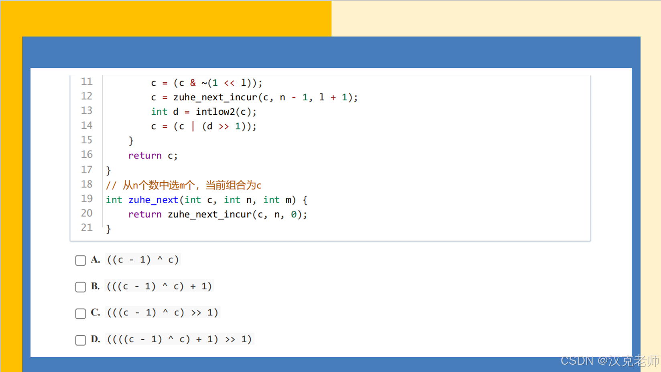Click code line calling zuhe_next_incur(c, n - 1, l + 1)
Screen dimensions: 661x372
coord(254,98)
